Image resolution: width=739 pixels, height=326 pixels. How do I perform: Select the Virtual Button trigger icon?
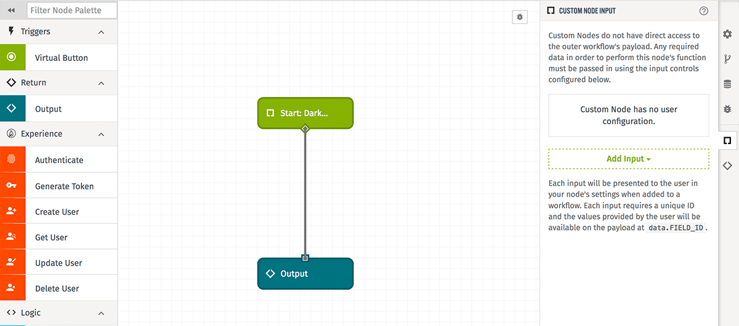pos(12,57)
